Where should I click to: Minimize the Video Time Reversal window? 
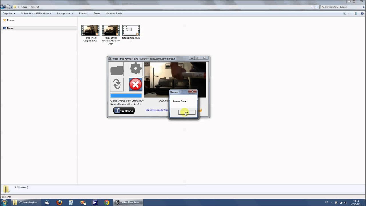point(192,58)
